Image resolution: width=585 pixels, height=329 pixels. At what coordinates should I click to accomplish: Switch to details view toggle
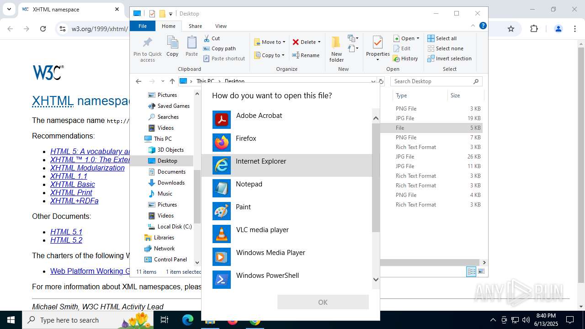point(471,271)
